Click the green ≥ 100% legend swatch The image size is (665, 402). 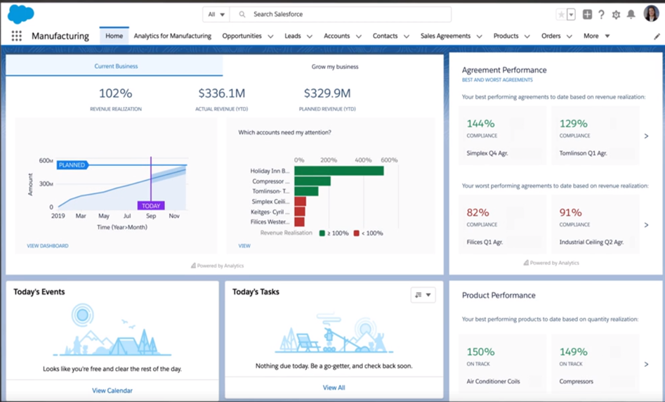click(322, 233)
